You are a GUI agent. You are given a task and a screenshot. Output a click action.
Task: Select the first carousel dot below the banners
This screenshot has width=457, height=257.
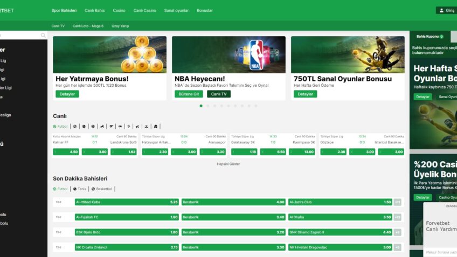(x=201, y=106)
